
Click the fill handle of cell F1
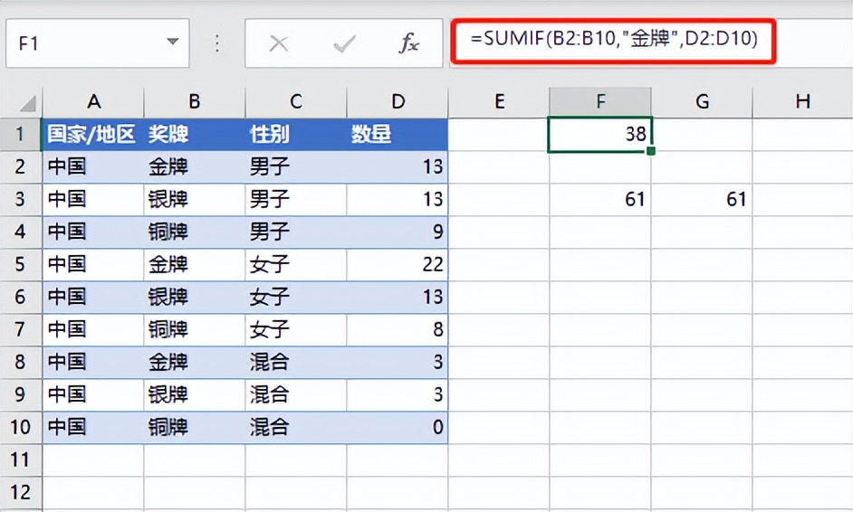(x=651, y=151)
